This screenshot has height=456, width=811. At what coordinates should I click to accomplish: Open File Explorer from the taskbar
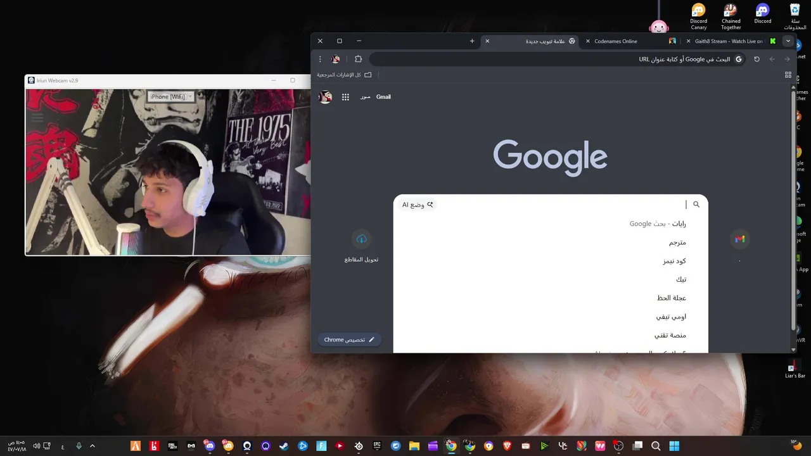414,446
